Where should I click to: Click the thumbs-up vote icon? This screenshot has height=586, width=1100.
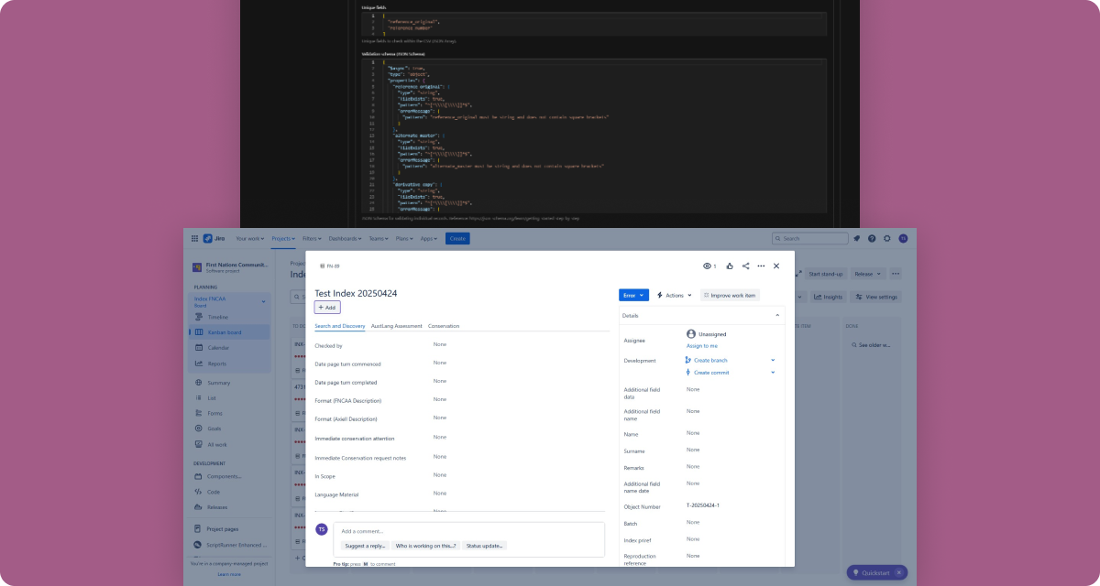point(730,266)
